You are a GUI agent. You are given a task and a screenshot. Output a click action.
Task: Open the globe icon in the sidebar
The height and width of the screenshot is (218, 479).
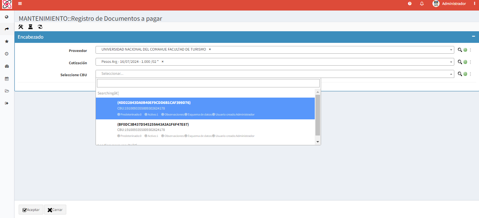(x=7, y=17)
